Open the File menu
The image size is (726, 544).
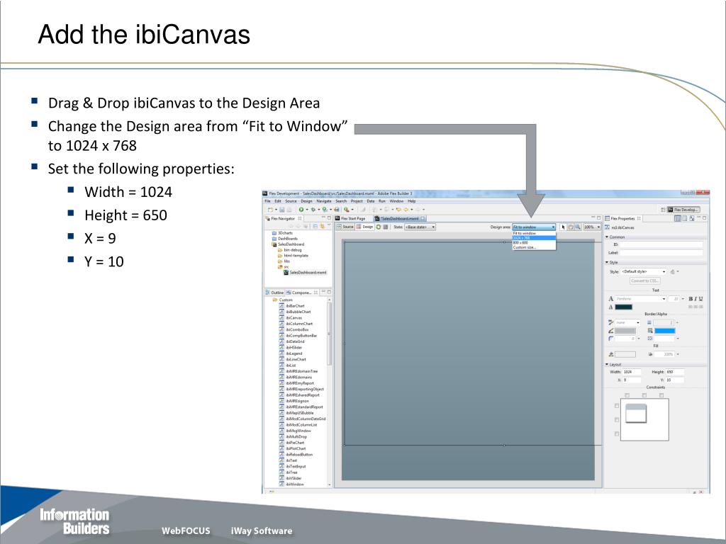tap(267, 201)
